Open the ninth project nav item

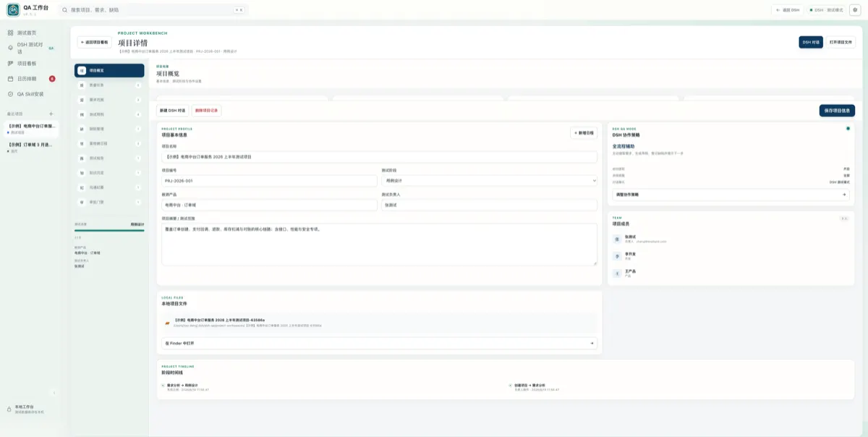pos(109,187)
